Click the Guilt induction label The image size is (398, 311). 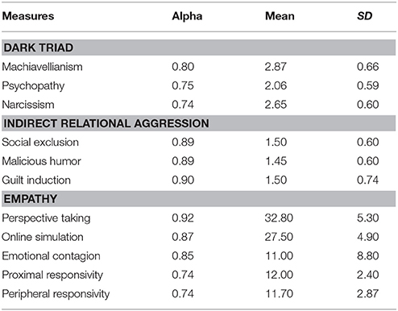(x=36, y=180)
